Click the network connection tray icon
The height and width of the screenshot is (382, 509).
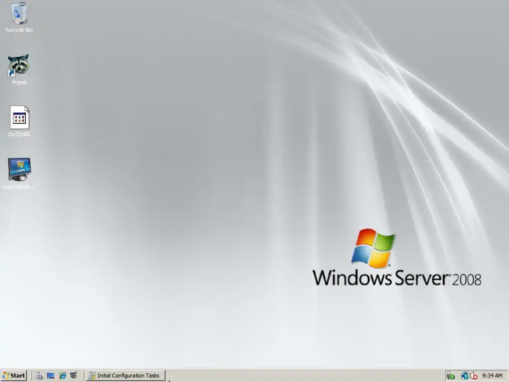(464, 376)
